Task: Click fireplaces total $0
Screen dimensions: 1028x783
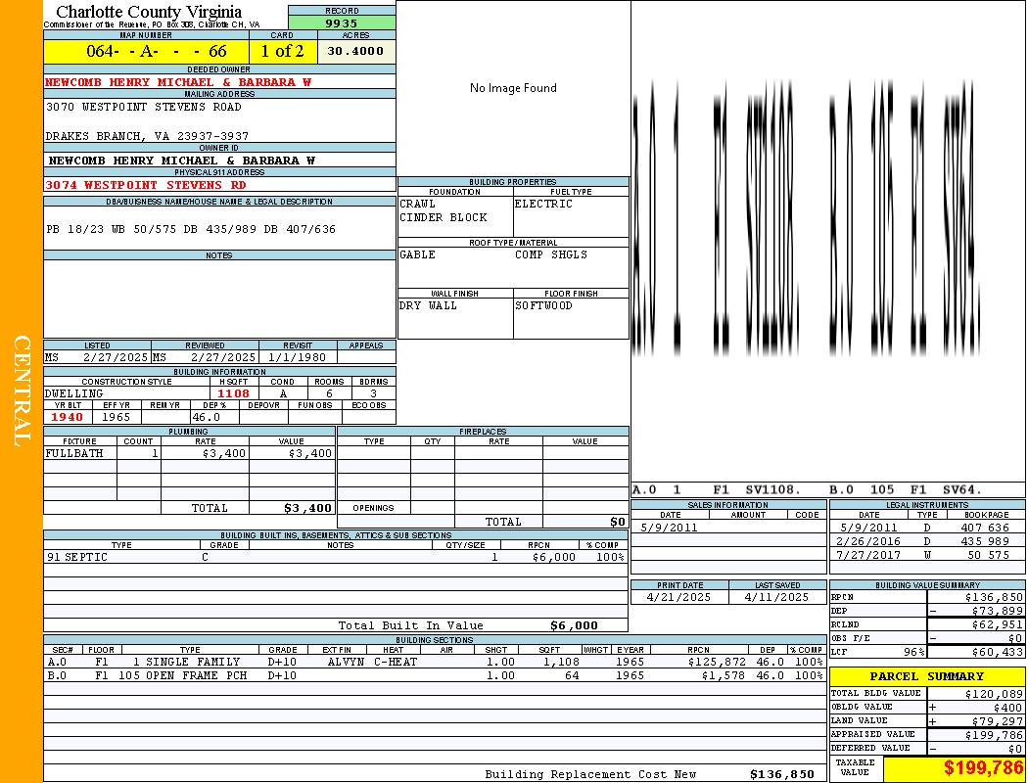Action: pyautogui.click(x=618, y=522)
